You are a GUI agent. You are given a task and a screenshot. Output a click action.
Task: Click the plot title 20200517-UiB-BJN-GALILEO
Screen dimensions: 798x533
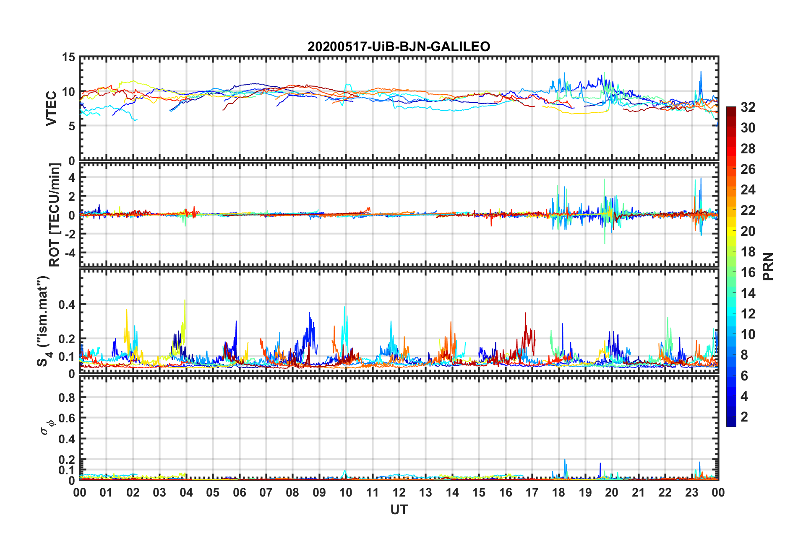coord(399,47)
